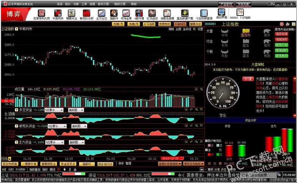The height and width of the screenshot is (183, 297).
Task: Expand 指南针经典指标 list
Action: click(170, 164)
